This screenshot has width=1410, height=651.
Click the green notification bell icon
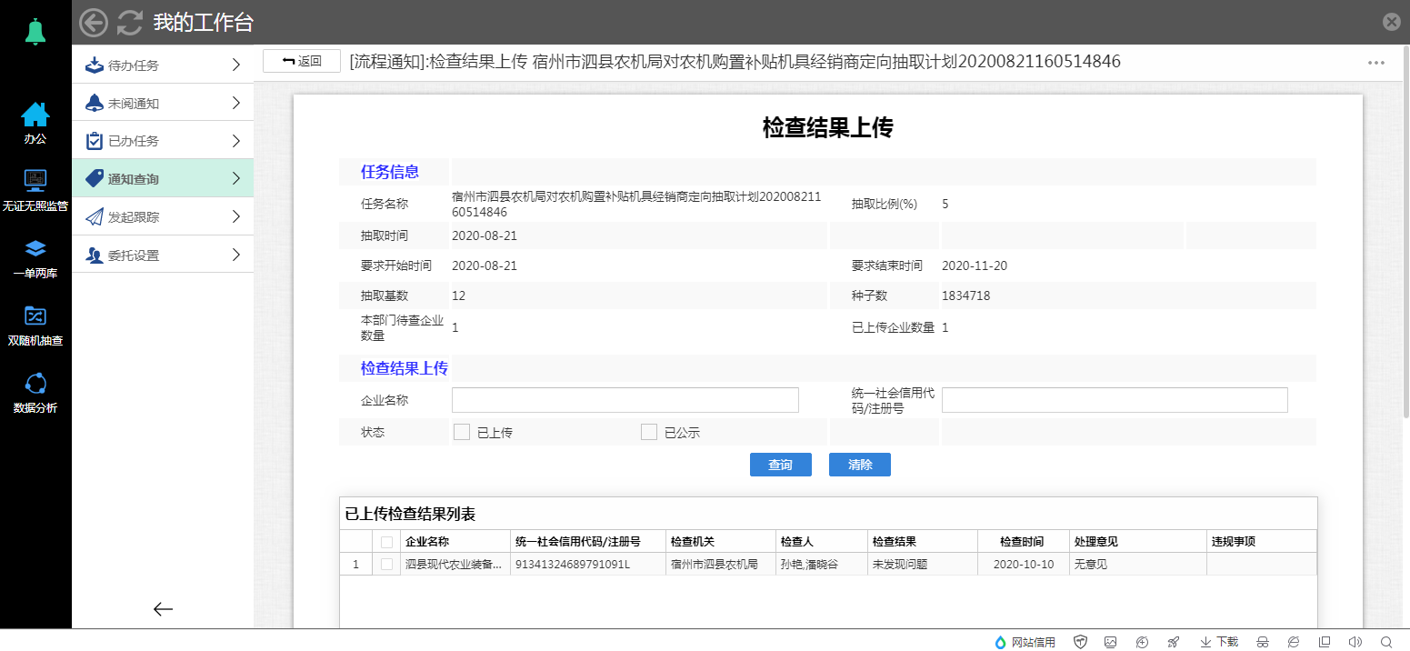(x=35, y=32)
